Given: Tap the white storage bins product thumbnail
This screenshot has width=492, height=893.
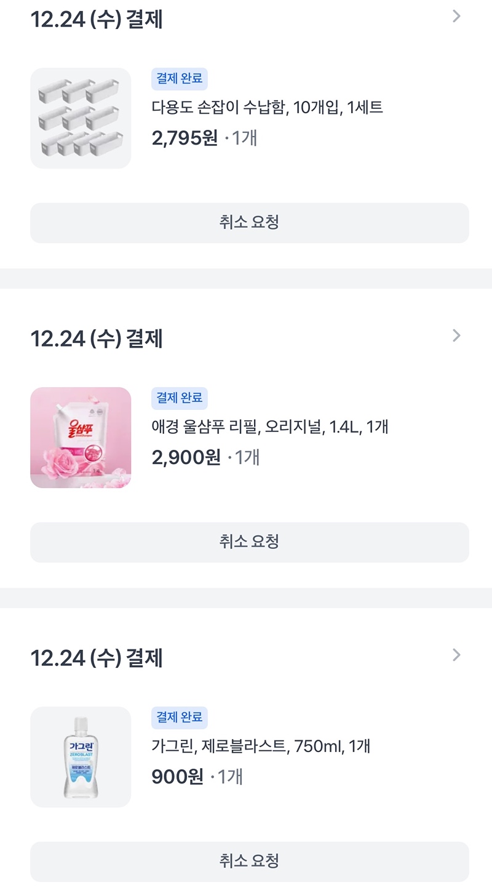Looking at the screenshot, I should tap(81, 118).
